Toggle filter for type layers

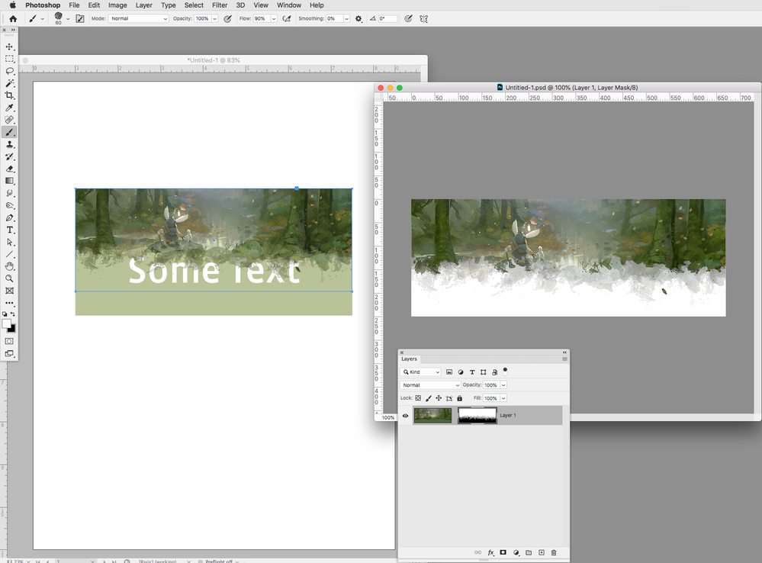click(x=472, y=372)
